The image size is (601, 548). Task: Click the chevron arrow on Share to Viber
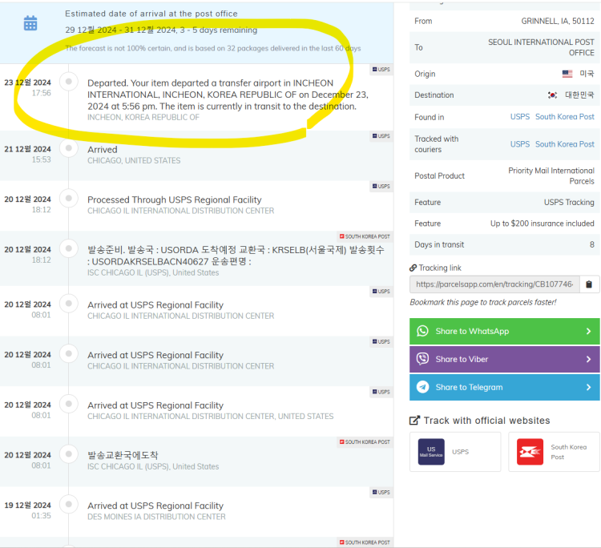coord(588,359)
